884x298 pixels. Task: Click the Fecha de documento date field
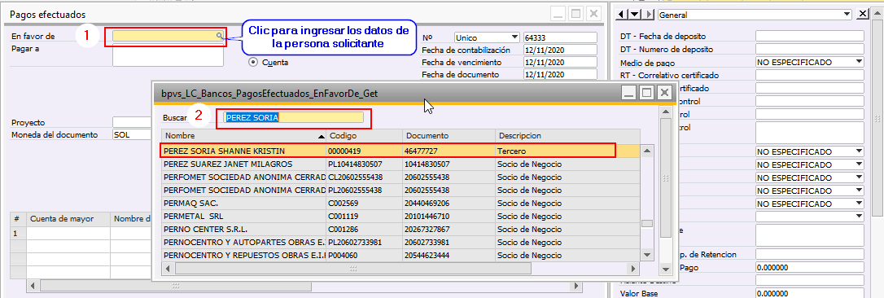point(560,75)
